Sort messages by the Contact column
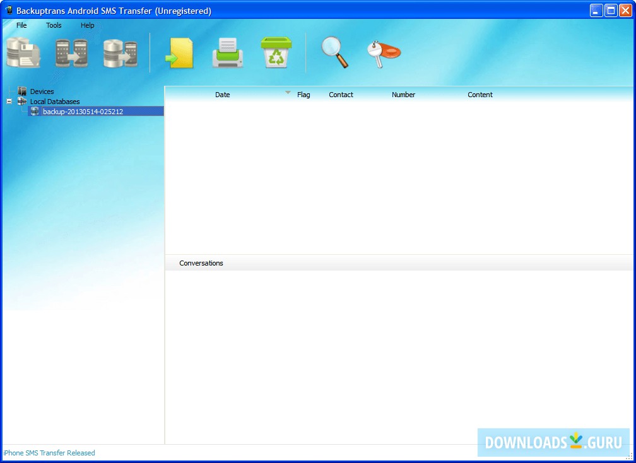This screenshot has width=636, height=463. pos(341,94)
